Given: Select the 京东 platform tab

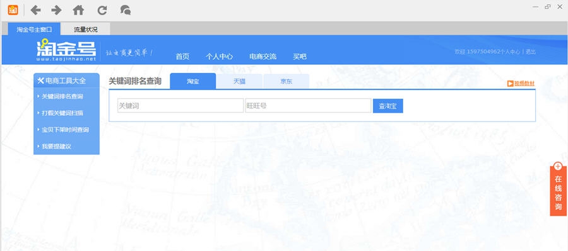Looking at the screenshot, I should pyautogui.click(x=286, y=81).
